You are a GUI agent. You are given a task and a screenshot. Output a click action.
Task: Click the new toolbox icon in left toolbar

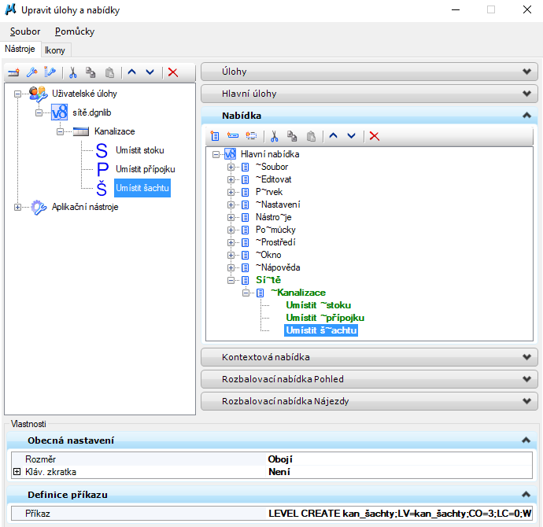point(13,72)
